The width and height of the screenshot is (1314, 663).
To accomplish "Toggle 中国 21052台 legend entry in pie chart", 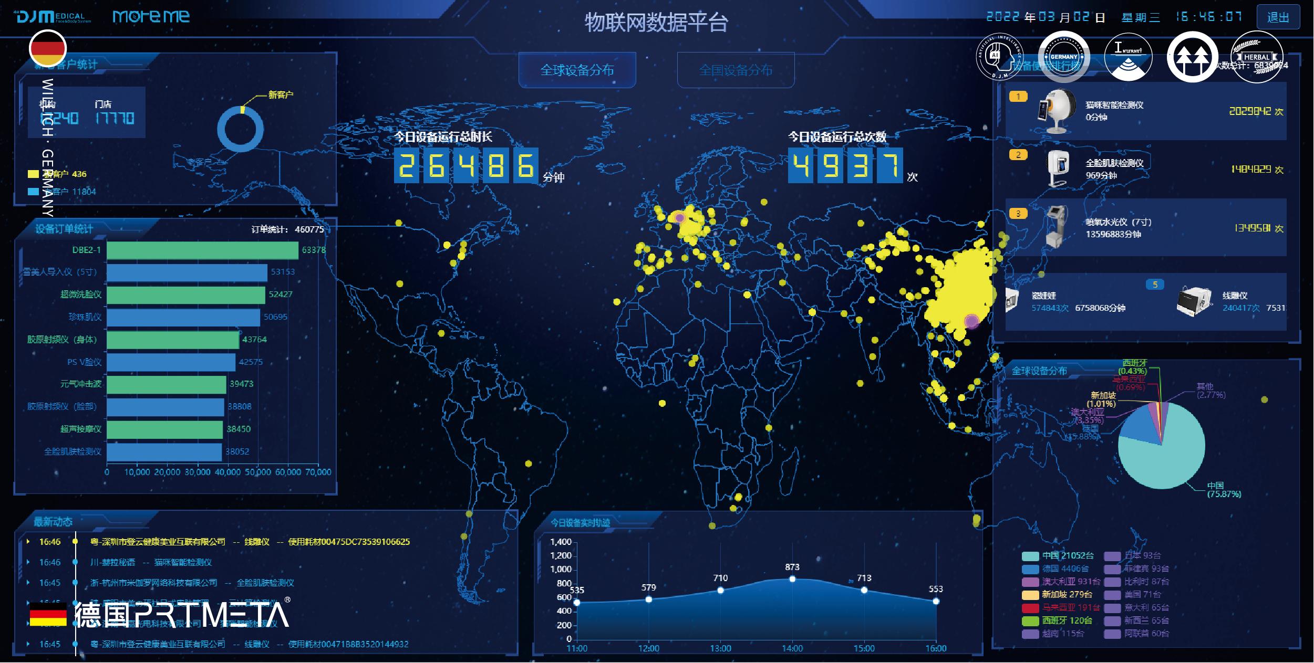I will point(1059,556).
